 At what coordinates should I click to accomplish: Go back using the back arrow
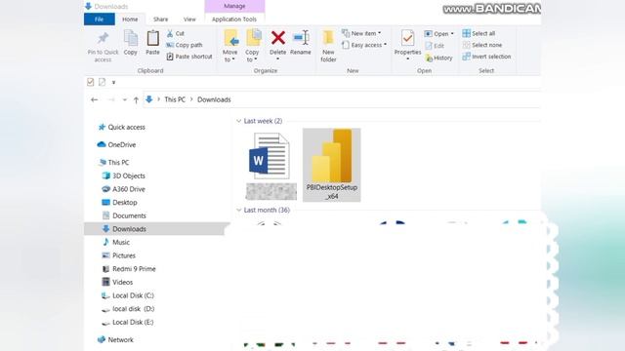(94, 99)
